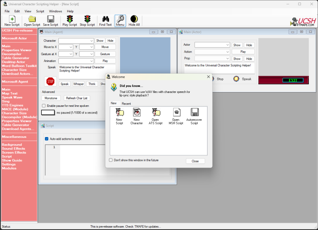
Task: Click the lightbulb tip icon in Welcome dialog
Action: pyautogui.click(x=114, y=87)
